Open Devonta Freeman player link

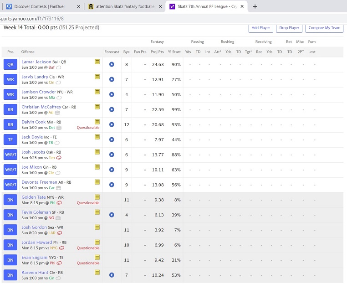coord(40,182)
